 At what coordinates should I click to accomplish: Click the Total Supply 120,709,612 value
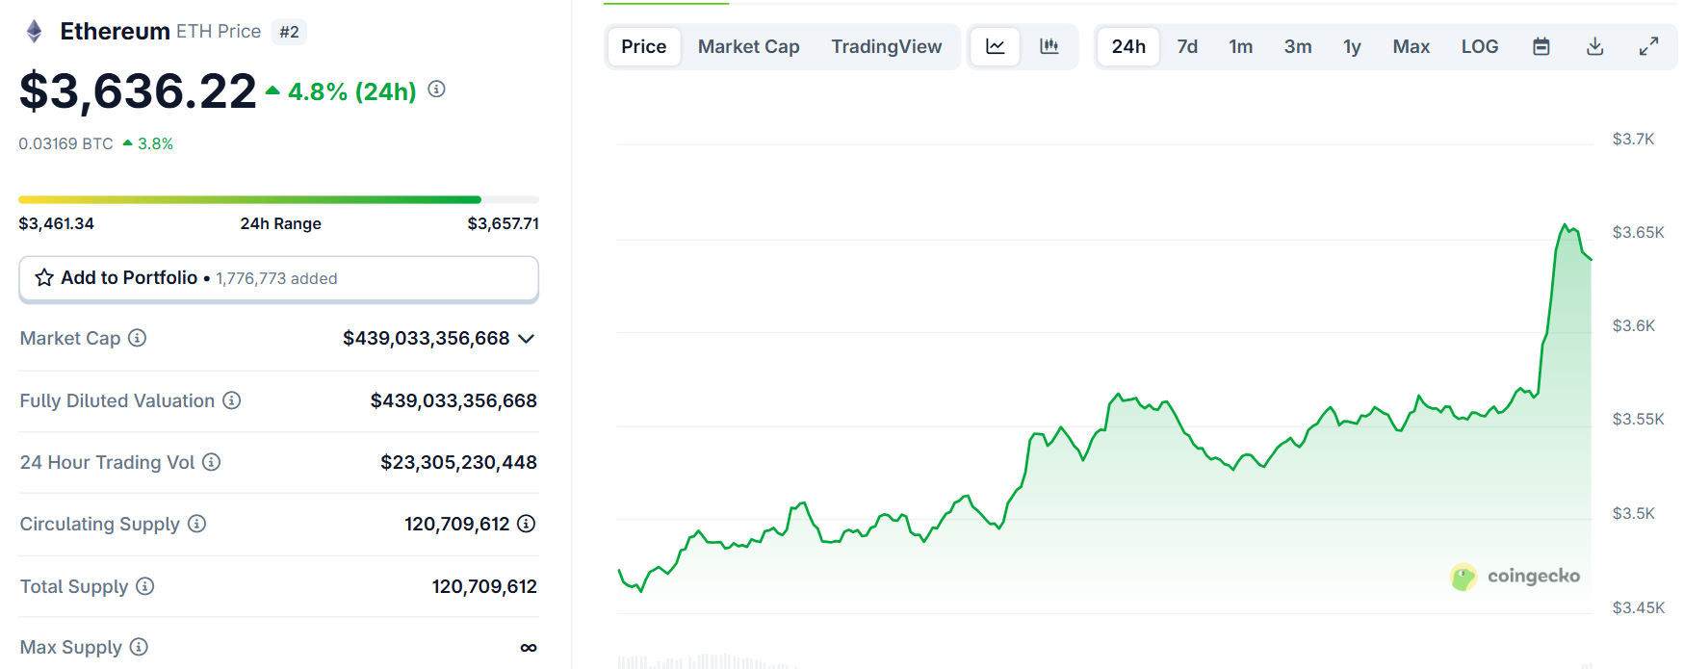click(x=484, y=586)
